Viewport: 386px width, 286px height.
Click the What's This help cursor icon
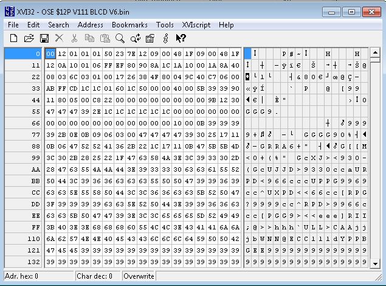(181, 38)
